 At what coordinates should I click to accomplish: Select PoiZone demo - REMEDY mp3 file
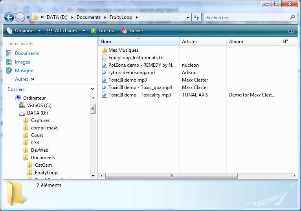coord(142,65)
